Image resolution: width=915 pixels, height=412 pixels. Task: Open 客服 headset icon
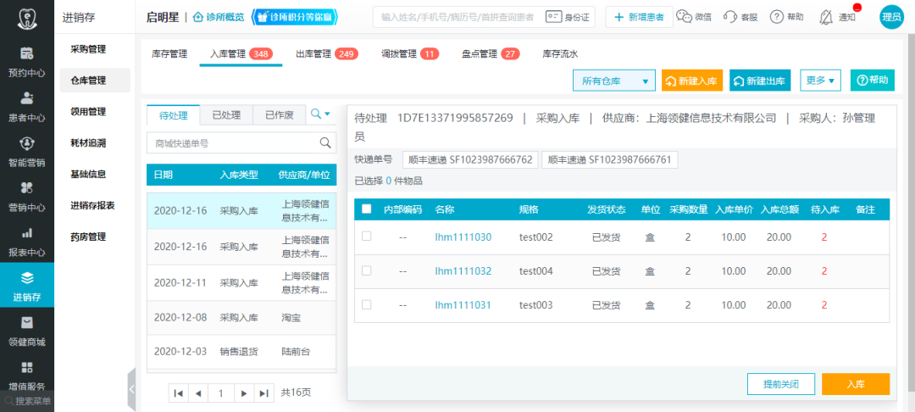point(730,17)
